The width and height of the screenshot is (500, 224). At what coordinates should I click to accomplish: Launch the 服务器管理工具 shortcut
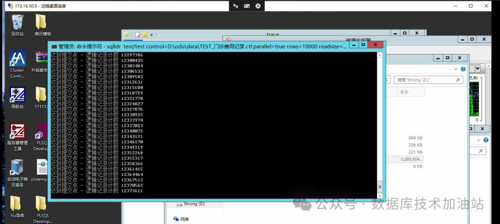pos(17,137)
